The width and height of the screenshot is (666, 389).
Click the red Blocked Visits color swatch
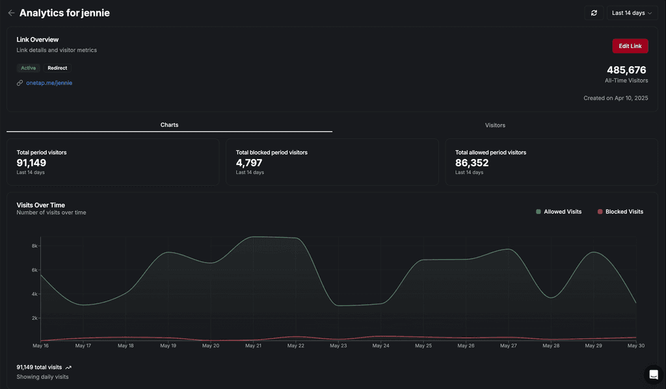[x=600, y=212]
